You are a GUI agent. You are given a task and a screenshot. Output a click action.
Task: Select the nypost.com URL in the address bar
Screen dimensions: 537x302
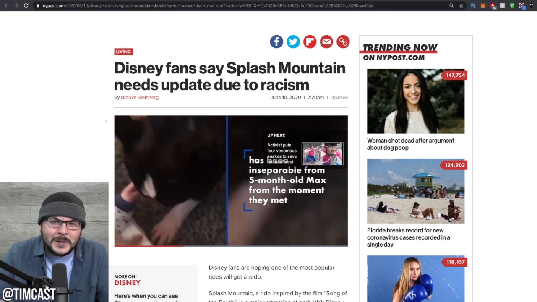click(208, 5)
